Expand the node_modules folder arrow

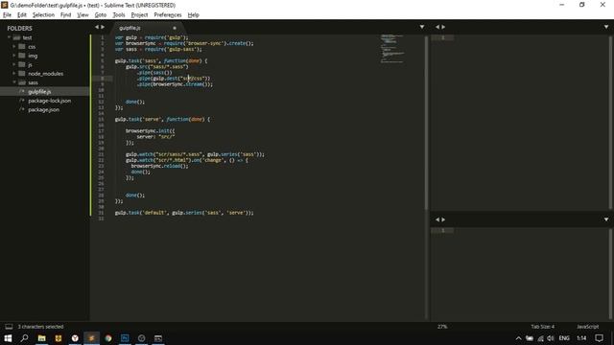(x=14, y=74)
